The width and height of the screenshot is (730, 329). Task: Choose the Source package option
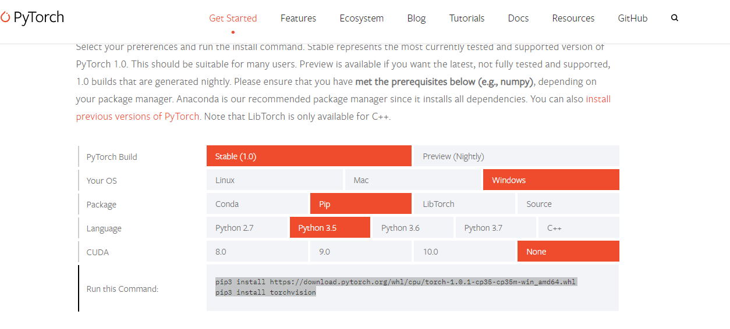coord(568,203)
